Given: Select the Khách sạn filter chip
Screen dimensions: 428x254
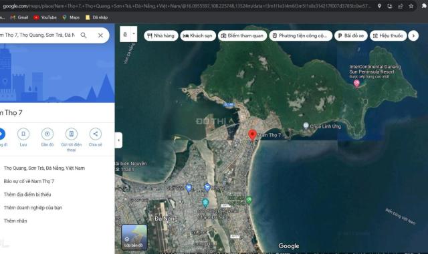Looking at the screenshot, I should coord(198,35).
